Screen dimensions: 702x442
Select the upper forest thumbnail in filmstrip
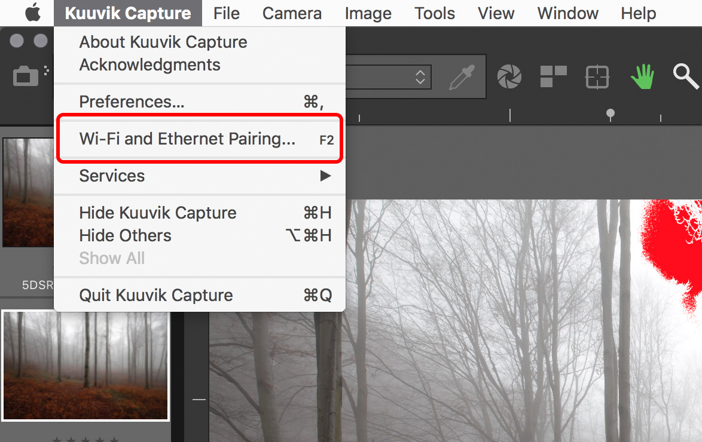pos(28,192)
